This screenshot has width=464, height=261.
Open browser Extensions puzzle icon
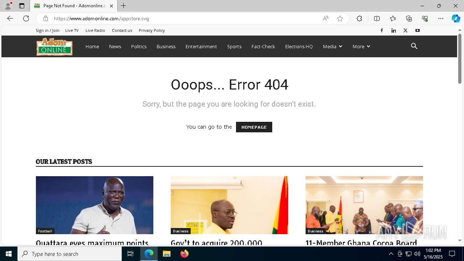pos(359,18)
